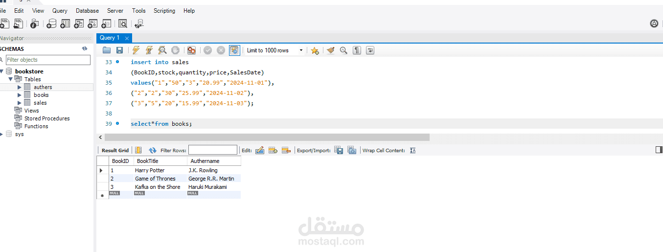Expand the books table
Screen dimensions: 663x252
click(20, 95)
